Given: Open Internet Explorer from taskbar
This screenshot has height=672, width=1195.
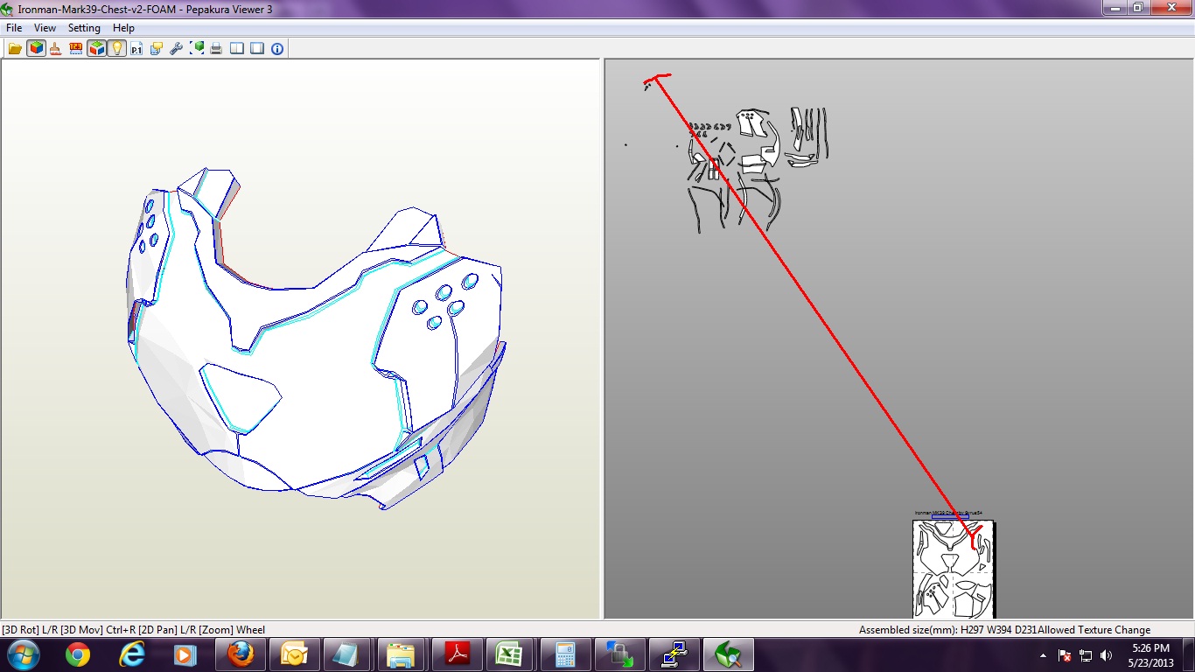Looking at the screenshot, I should point(131,654).
